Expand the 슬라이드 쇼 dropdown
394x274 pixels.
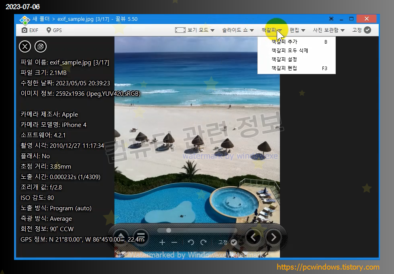pos(238,30)
